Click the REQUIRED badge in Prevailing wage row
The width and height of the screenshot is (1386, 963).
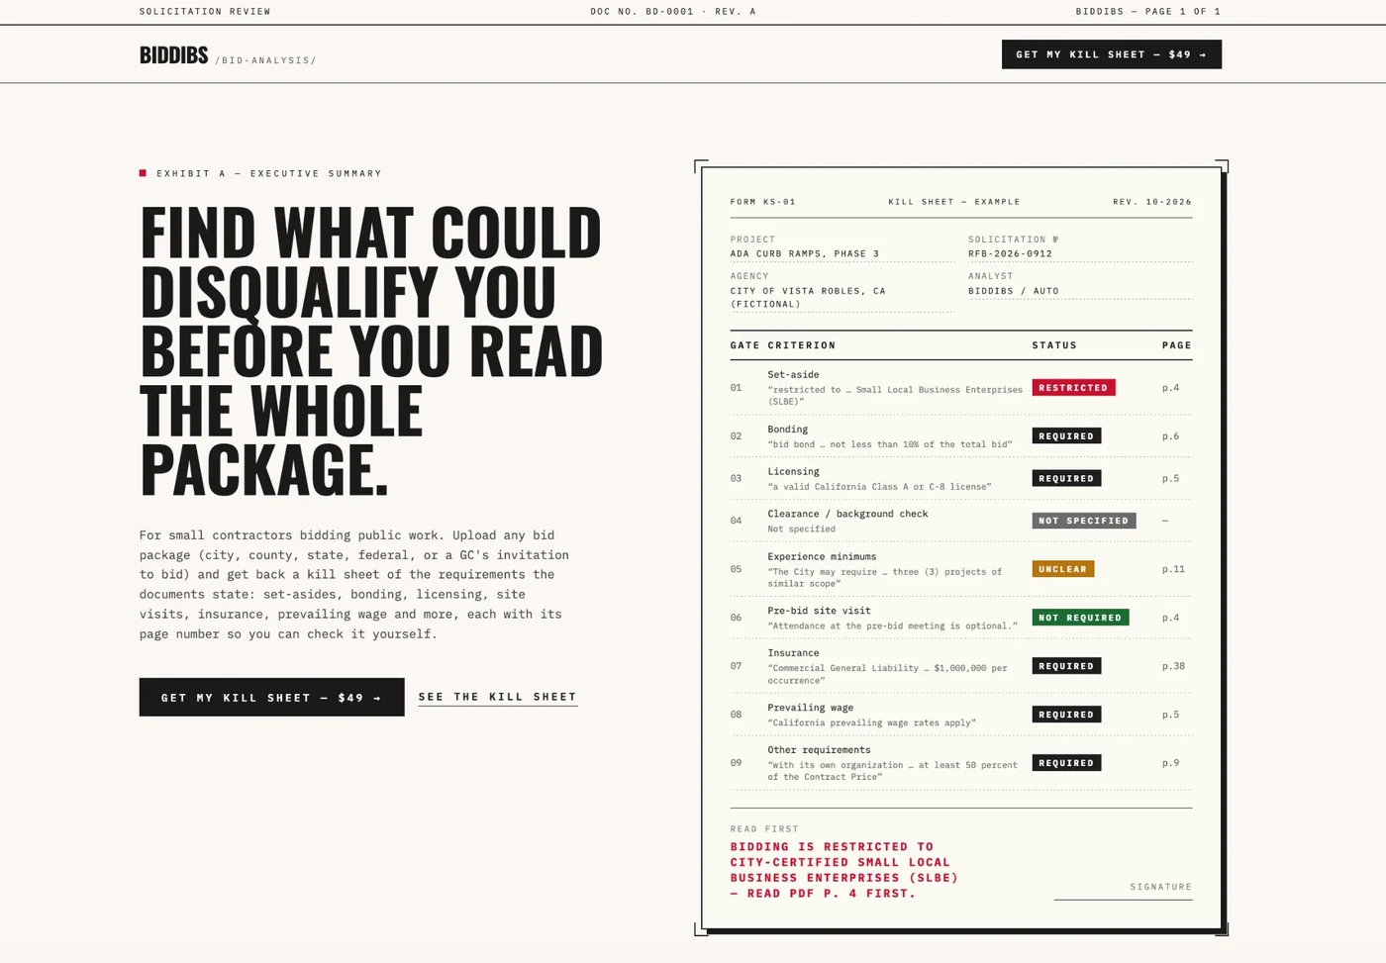pos(1066,715)
